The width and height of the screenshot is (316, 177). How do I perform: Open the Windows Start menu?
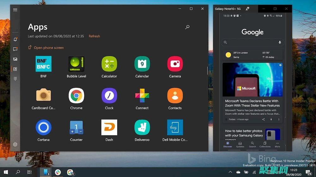coord(6,172)
